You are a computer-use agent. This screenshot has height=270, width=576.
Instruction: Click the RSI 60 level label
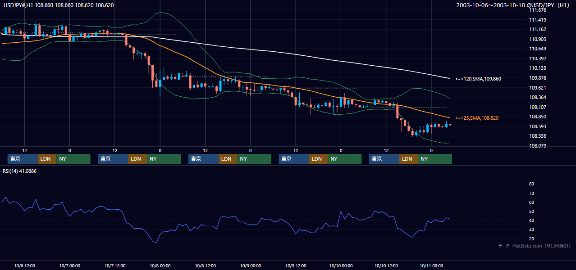(x=531, y=202)
